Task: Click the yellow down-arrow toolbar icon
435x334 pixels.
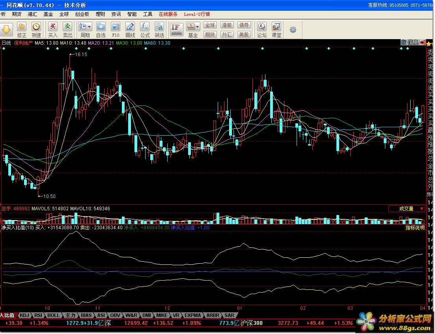Action: pyautogui.click(x=6, y=30)
